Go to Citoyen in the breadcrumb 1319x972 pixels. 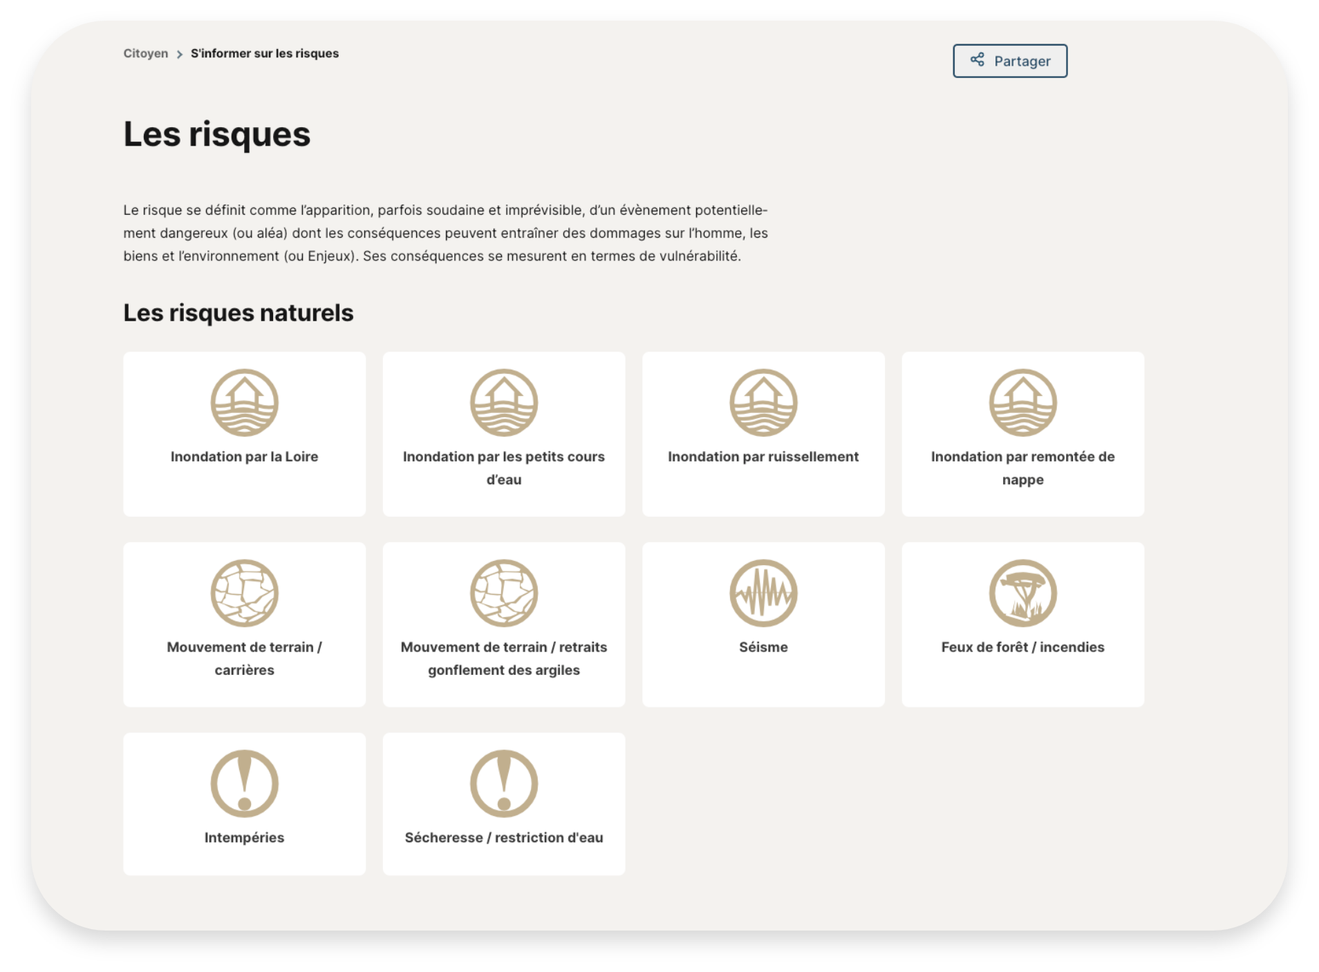[x=145, y=53]
